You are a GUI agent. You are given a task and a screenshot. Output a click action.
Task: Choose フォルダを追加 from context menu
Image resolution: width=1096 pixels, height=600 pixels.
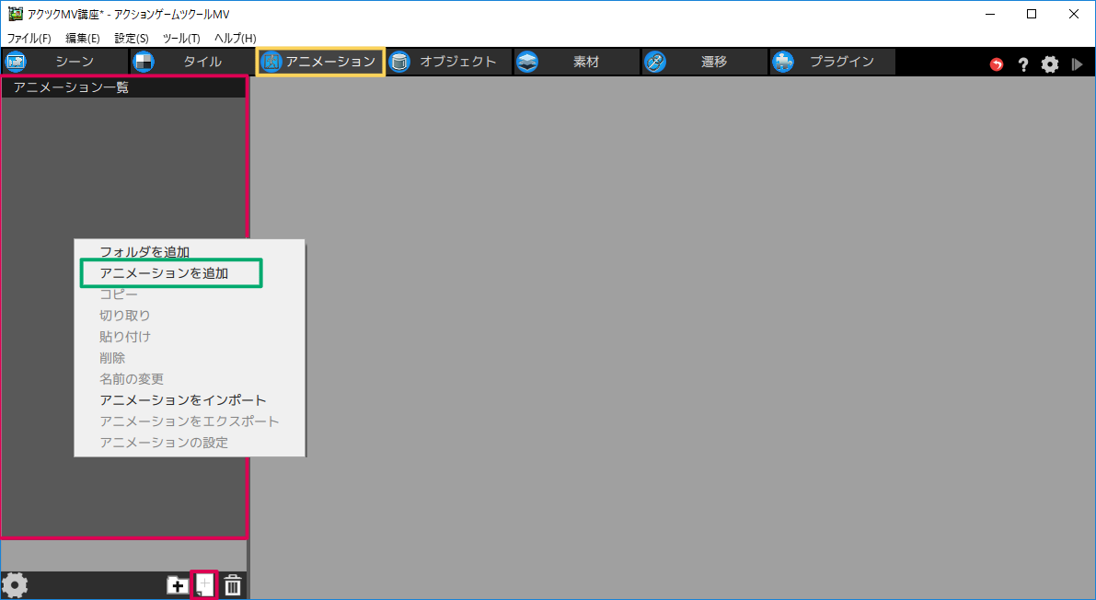click(x=144, y=252)
